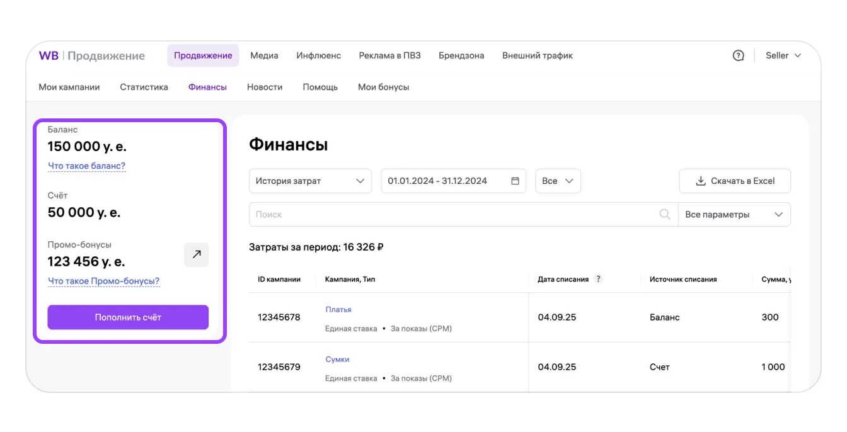The width and height of the screenshot is (847, 432).
Task: Download the report with Скачать в Excel
Action: point(735,181)
